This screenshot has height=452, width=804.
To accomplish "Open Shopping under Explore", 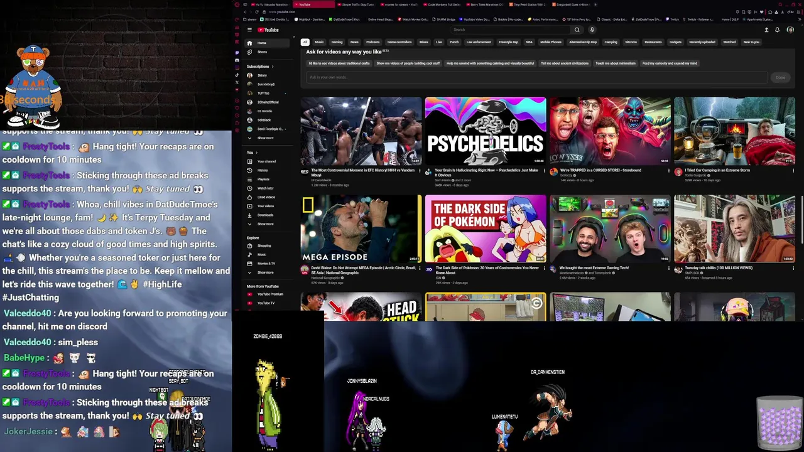I will [x=267, y=245].
